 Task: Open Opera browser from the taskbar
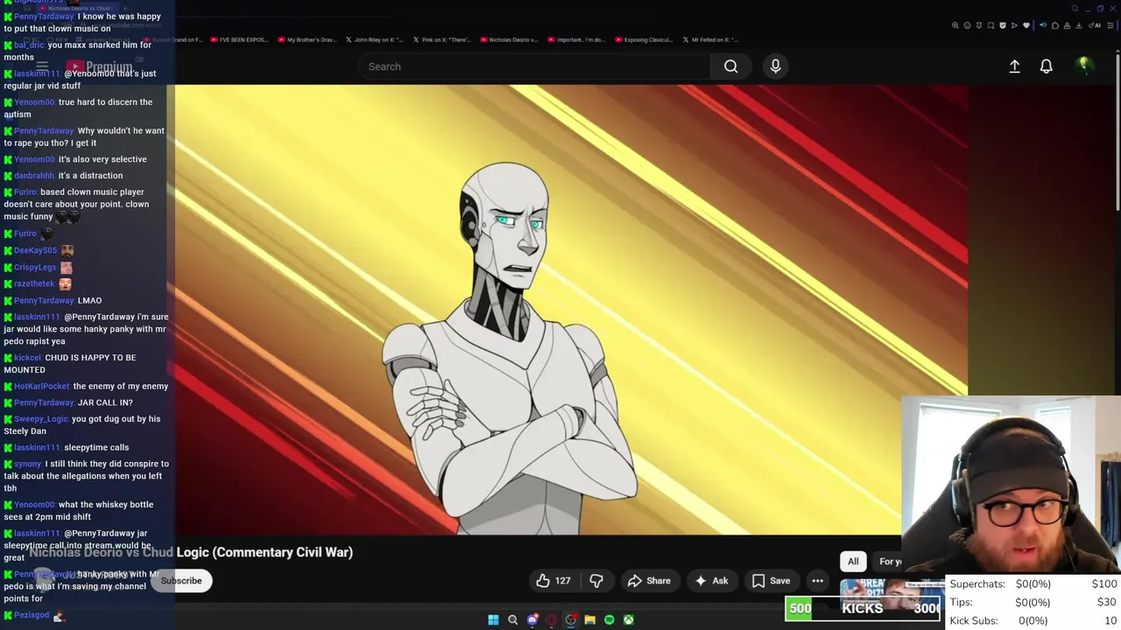click(x=551, y=619)
